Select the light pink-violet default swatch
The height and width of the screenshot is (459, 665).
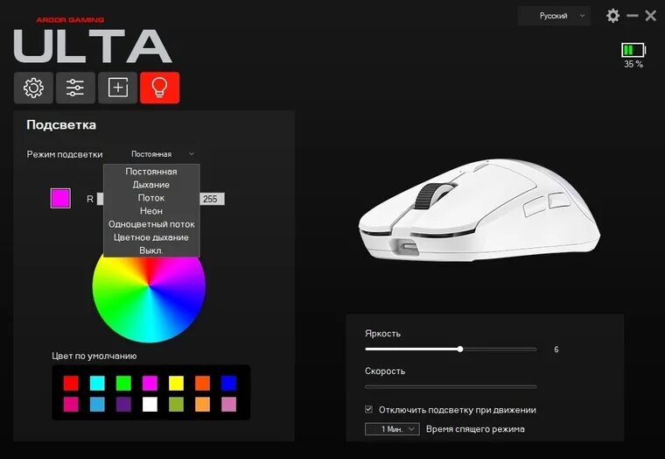tap(228, 404)
